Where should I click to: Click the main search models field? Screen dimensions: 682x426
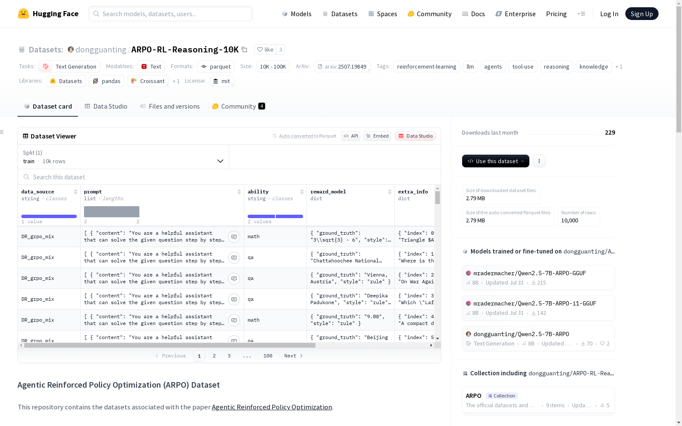pos(170,14)
